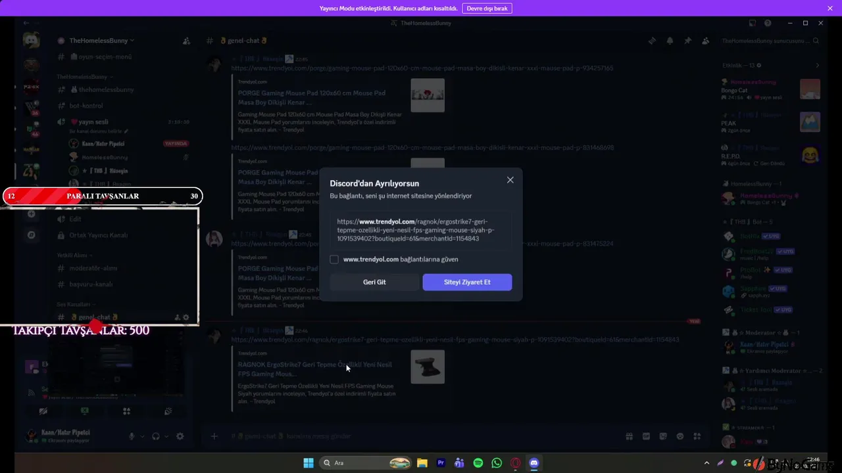Check the www.trendyol.com bağlantılarına güven box
The width and height of the screenshot is (842, 473).
(334, 259)
